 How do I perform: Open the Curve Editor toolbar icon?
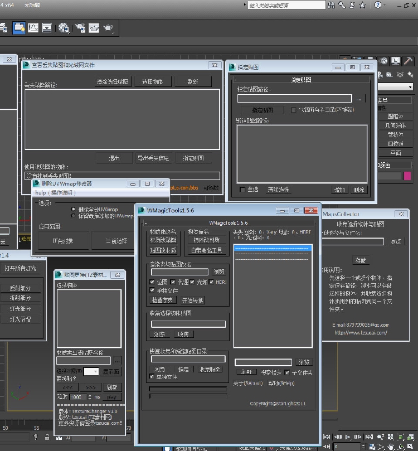pyautogui.click(x=33, y=28)
